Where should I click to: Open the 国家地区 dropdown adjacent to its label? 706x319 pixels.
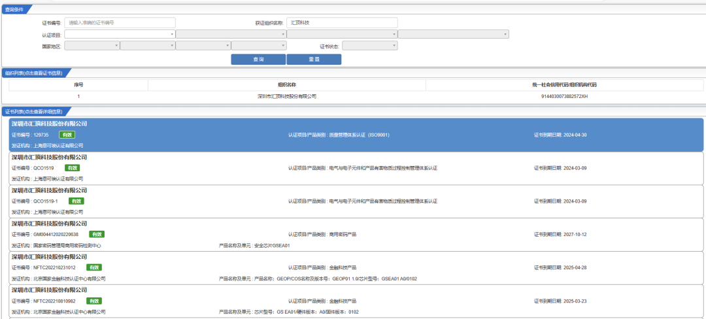click(x=92, y=46)
